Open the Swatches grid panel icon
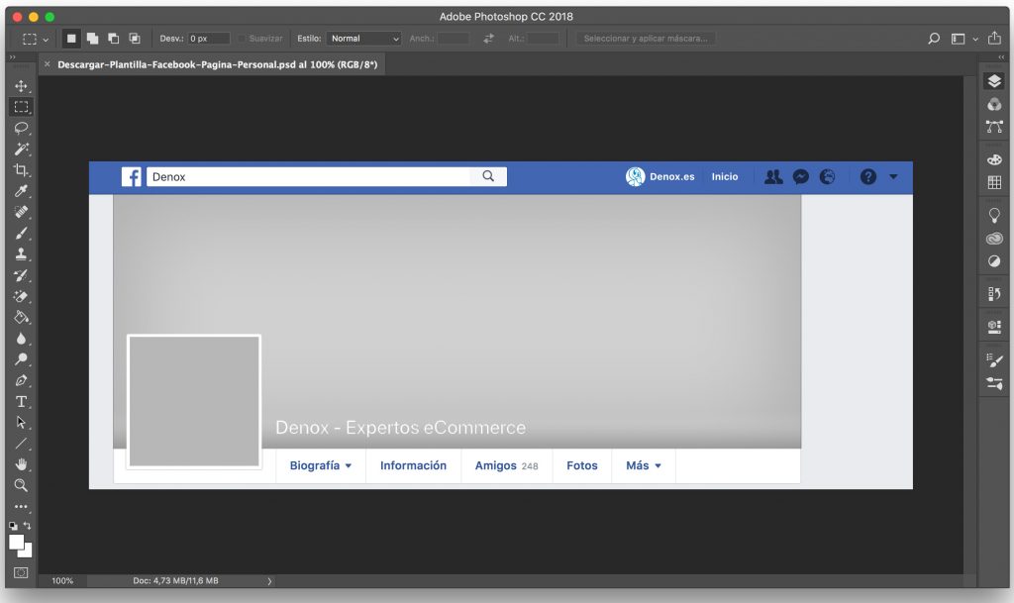1014x603 pixels. pos(994,182)
